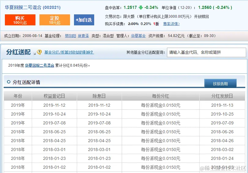The height and width of the screenshot is (173, 248).
Task: Switch to the 按报告期 tab
Action: point(220,83)
